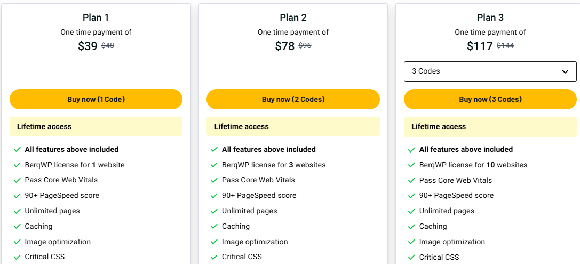
Task: Click Buy now (2 Codes) button
Action: point(293,99)
